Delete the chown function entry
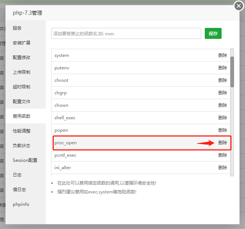245x229 pixels. 222,105
